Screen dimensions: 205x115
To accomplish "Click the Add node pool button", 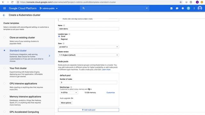I will (x=88, y=110).
